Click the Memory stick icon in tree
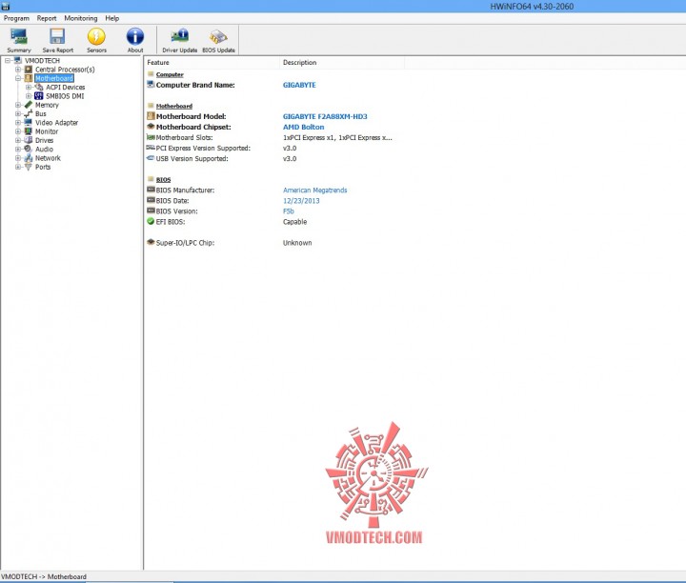The image size is (686, 583). click(29, 105)
